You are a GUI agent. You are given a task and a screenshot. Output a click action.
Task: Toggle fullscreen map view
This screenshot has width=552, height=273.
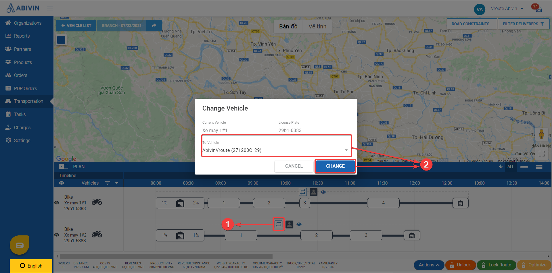coord(542,154)
